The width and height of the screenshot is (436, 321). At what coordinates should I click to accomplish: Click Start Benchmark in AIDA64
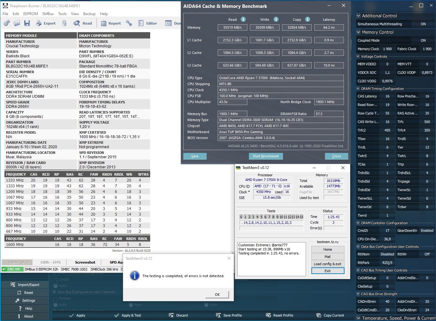pyautogui.click(x=266, y=156)
